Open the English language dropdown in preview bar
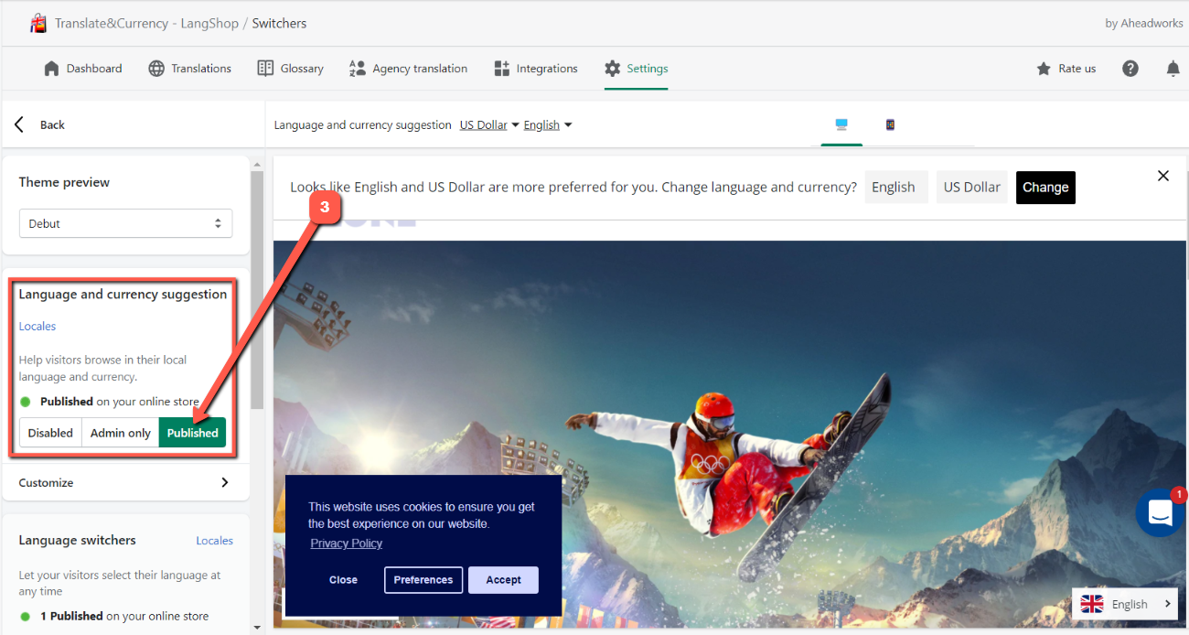Screen dimensions: 1189x635 [548, 125]
